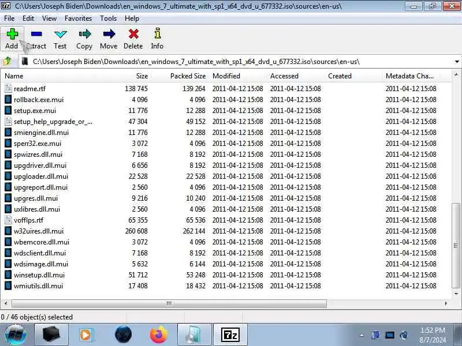Screen dimensions: 462x346
Task: Open the Favorites menu
Action: point(79,18)
